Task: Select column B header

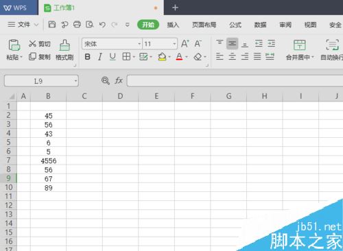Action: [48, 96]
